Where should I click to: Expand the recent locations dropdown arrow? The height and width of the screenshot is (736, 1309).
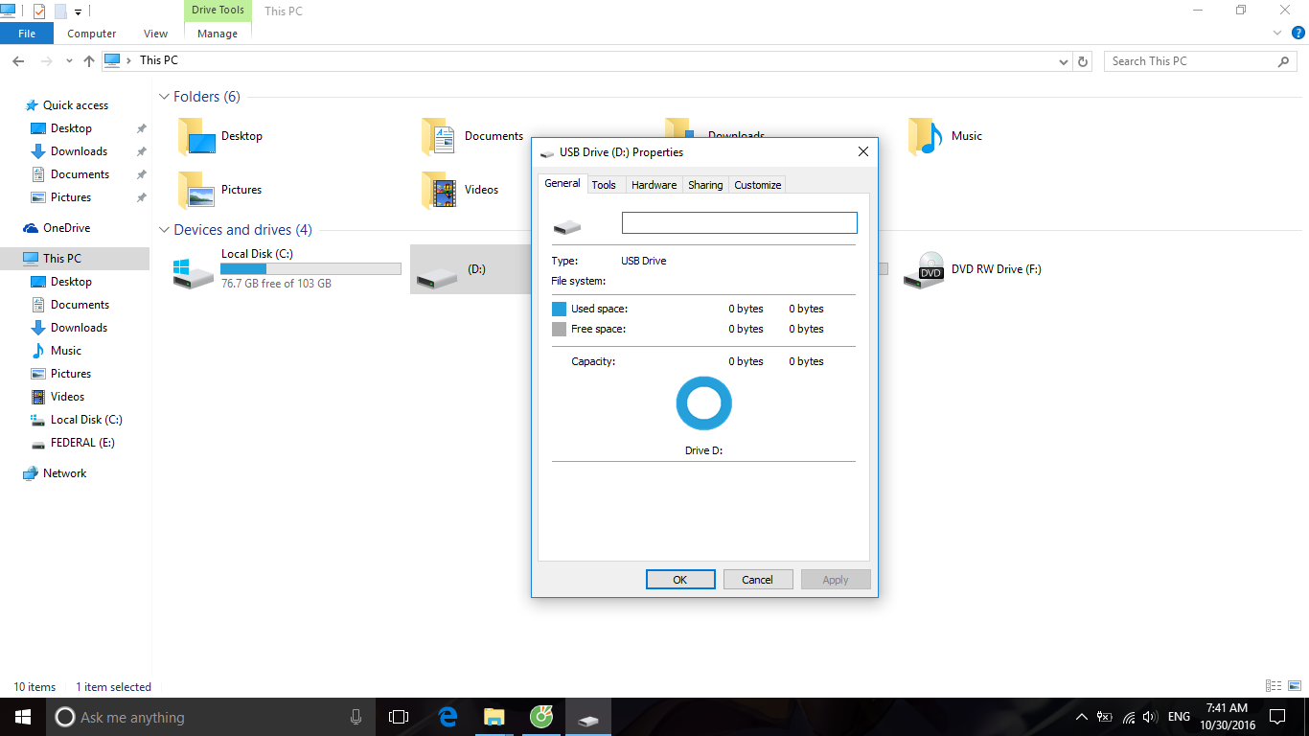69,61
